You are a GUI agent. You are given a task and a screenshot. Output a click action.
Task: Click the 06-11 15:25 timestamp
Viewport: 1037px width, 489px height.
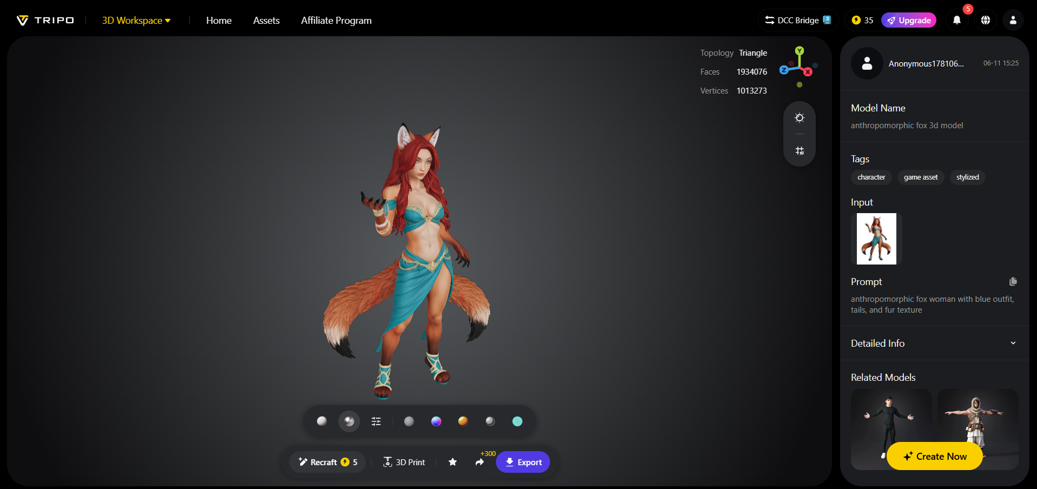click(1001, 63)
